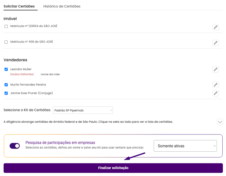Click the Pesquisa de participações em empresas title

[60, 143]
